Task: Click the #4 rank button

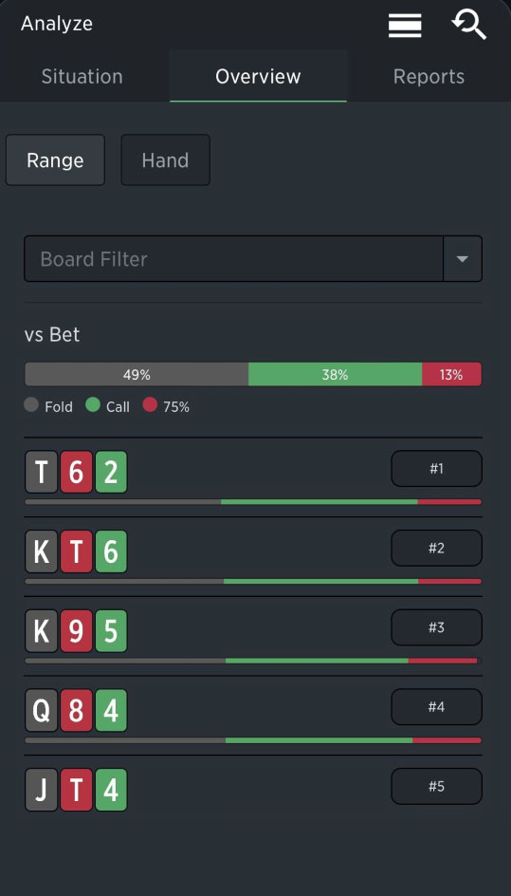Action: point(437,707)
